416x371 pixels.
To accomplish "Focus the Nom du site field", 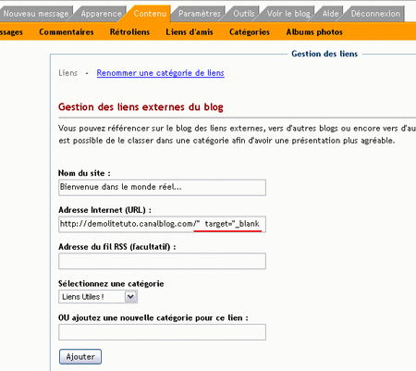I will tap(162, 188).
